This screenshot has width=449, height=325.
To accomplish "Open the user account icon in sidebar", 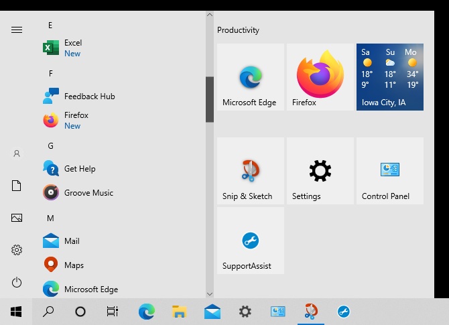I will click(x=17, y=153).
